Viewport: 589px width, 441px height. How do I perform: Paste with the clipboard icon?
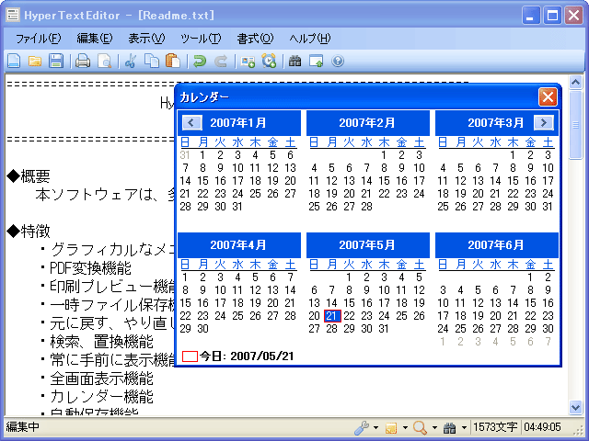click(x=172, y=62)
